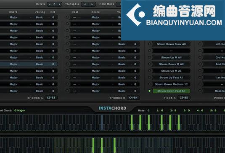Open the Basic voicing in last Chords B row

click(122, 91)
